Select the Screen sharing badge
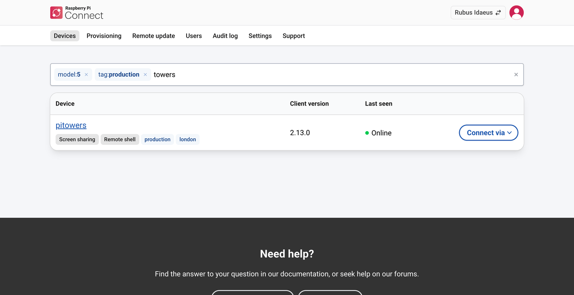Image resolution: width=574 pixels, height=295 pixels. coord(77,140)
